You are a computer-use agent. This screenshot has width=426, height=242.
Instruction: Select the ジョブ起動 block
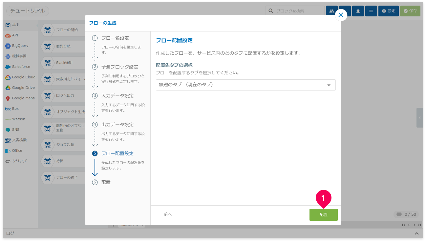coord(63,145)
